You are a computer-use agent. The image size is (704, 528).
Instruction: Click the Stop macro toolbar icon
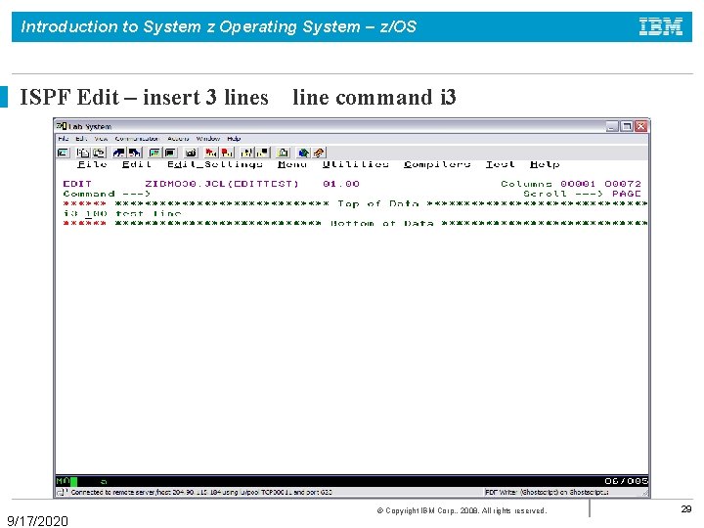point(227,153)
